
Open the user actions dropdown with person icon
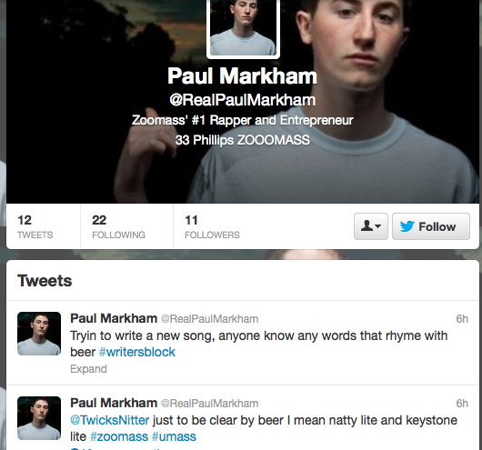(371, 226)
